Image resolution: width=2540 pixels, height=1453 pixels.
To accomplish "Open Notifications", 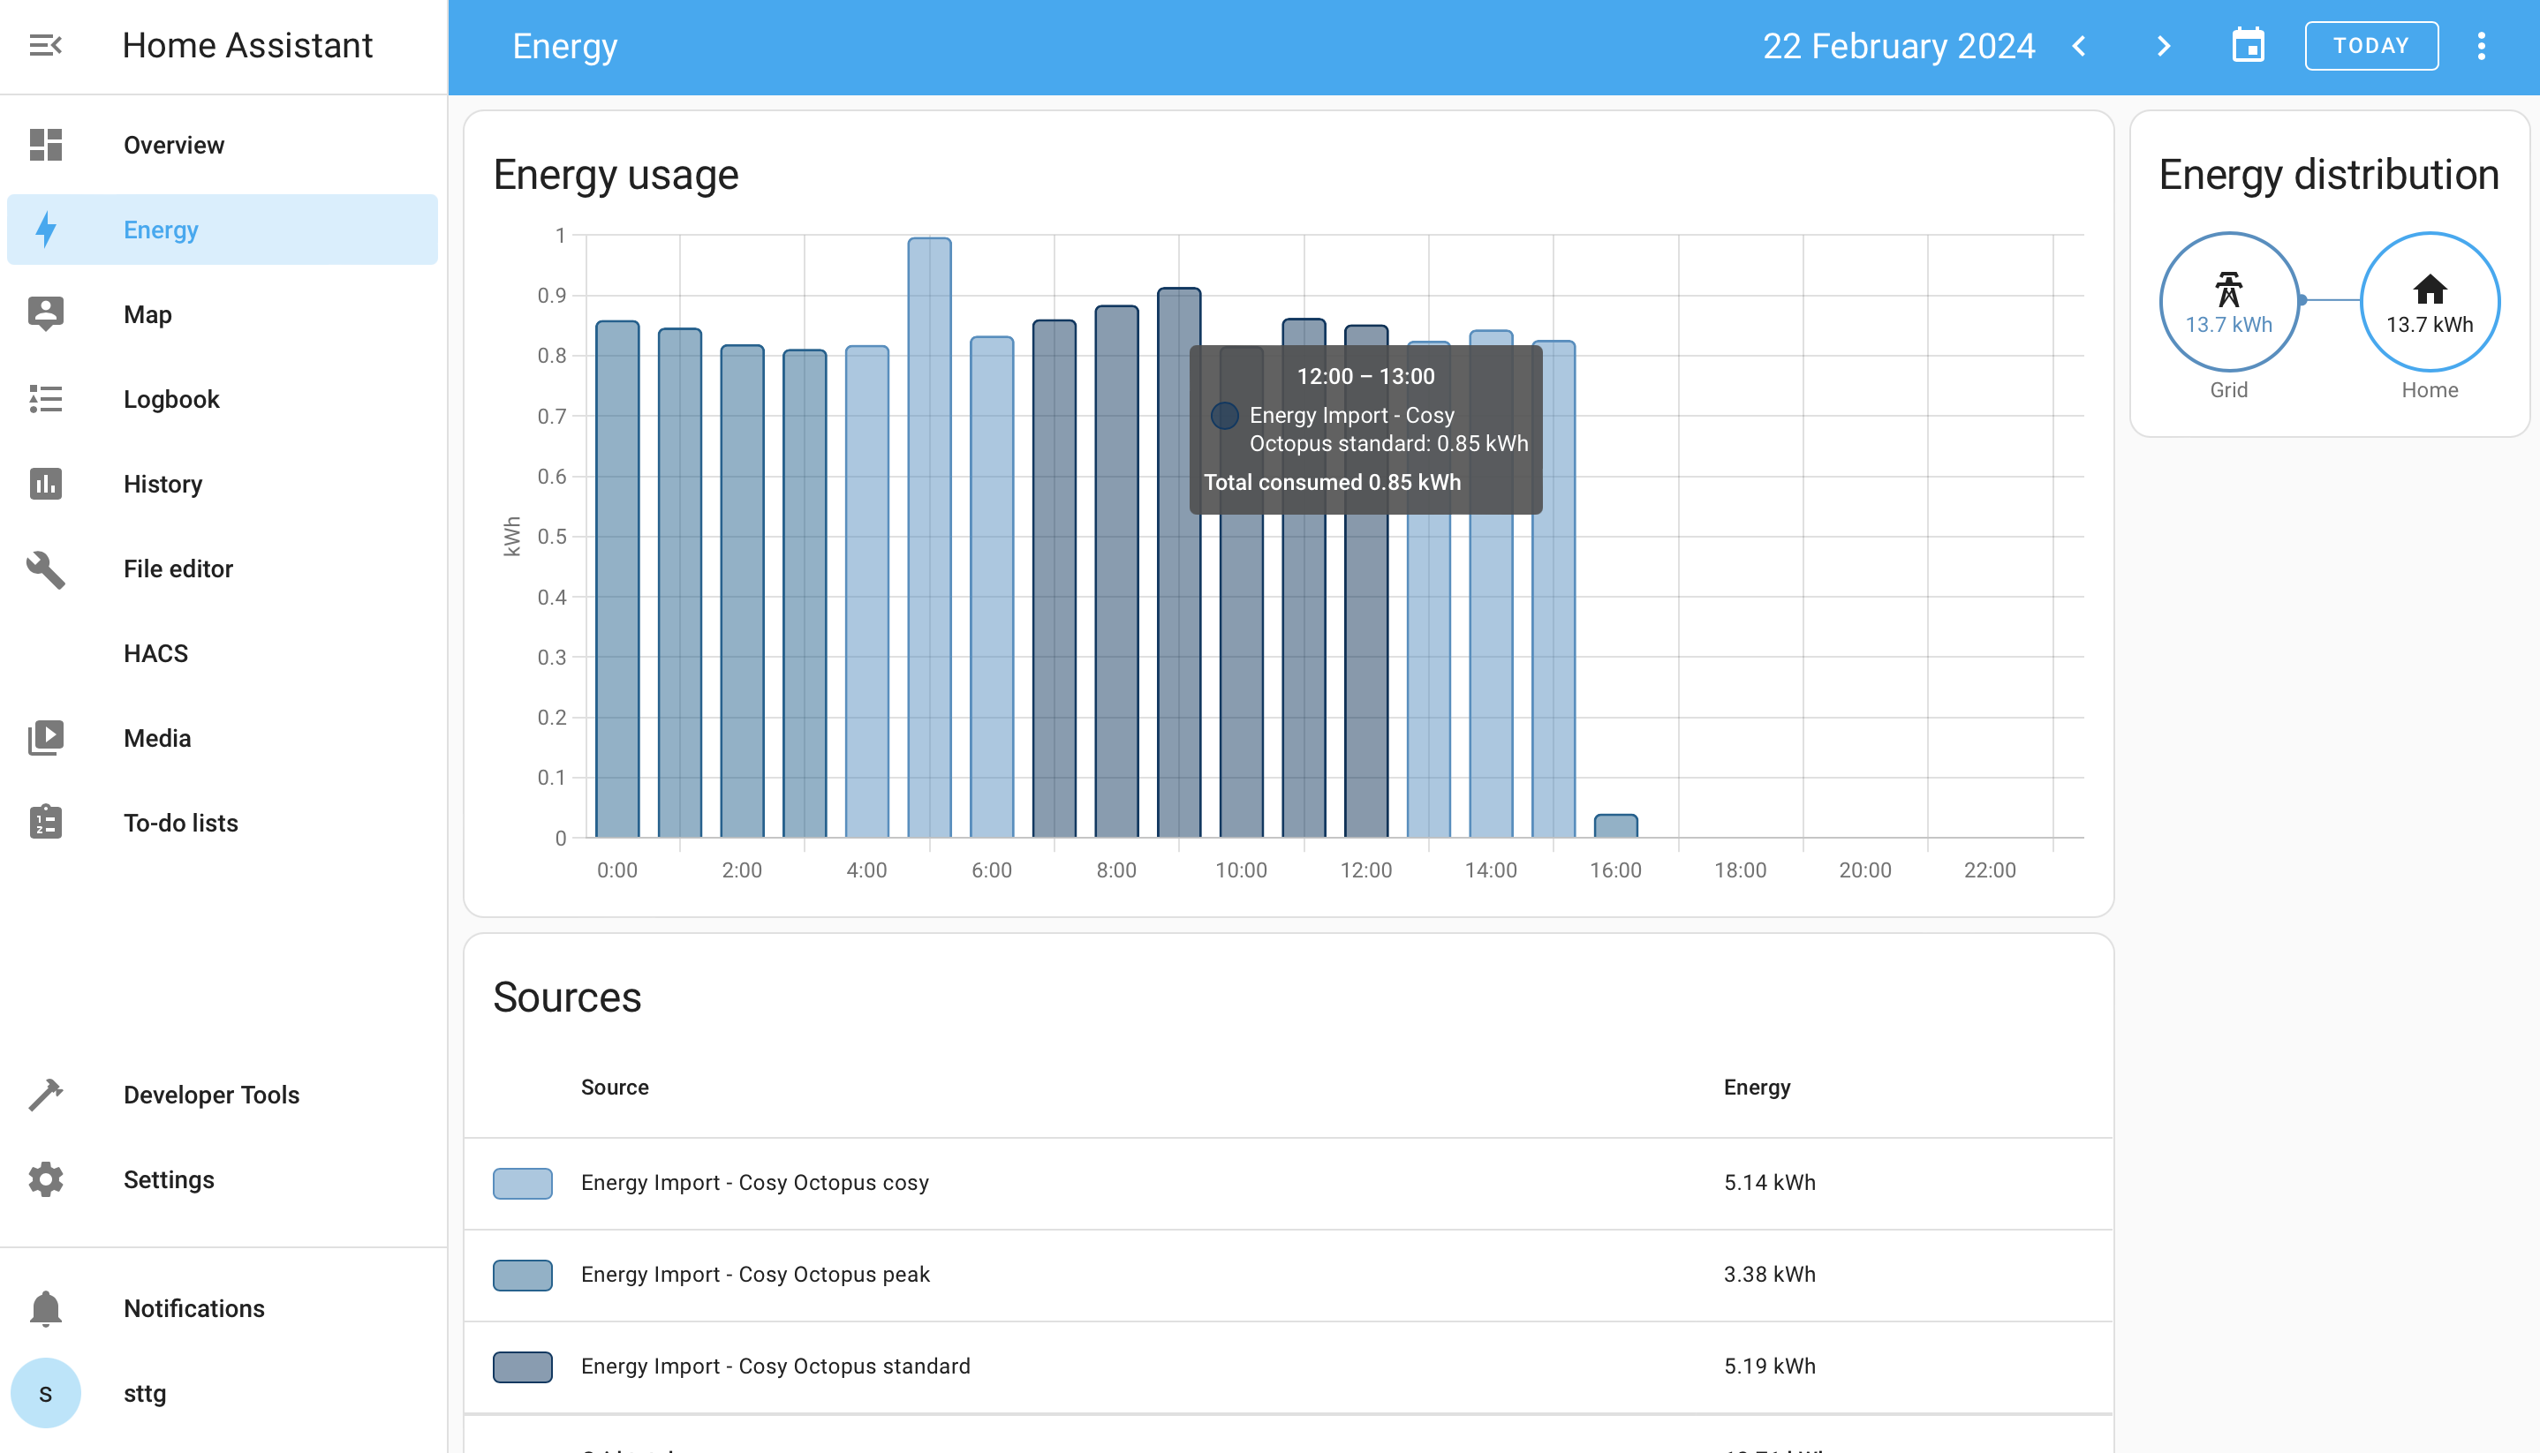I will (193, 1308).
